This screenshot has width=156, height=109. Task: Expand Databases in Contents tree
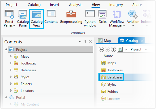11,70
